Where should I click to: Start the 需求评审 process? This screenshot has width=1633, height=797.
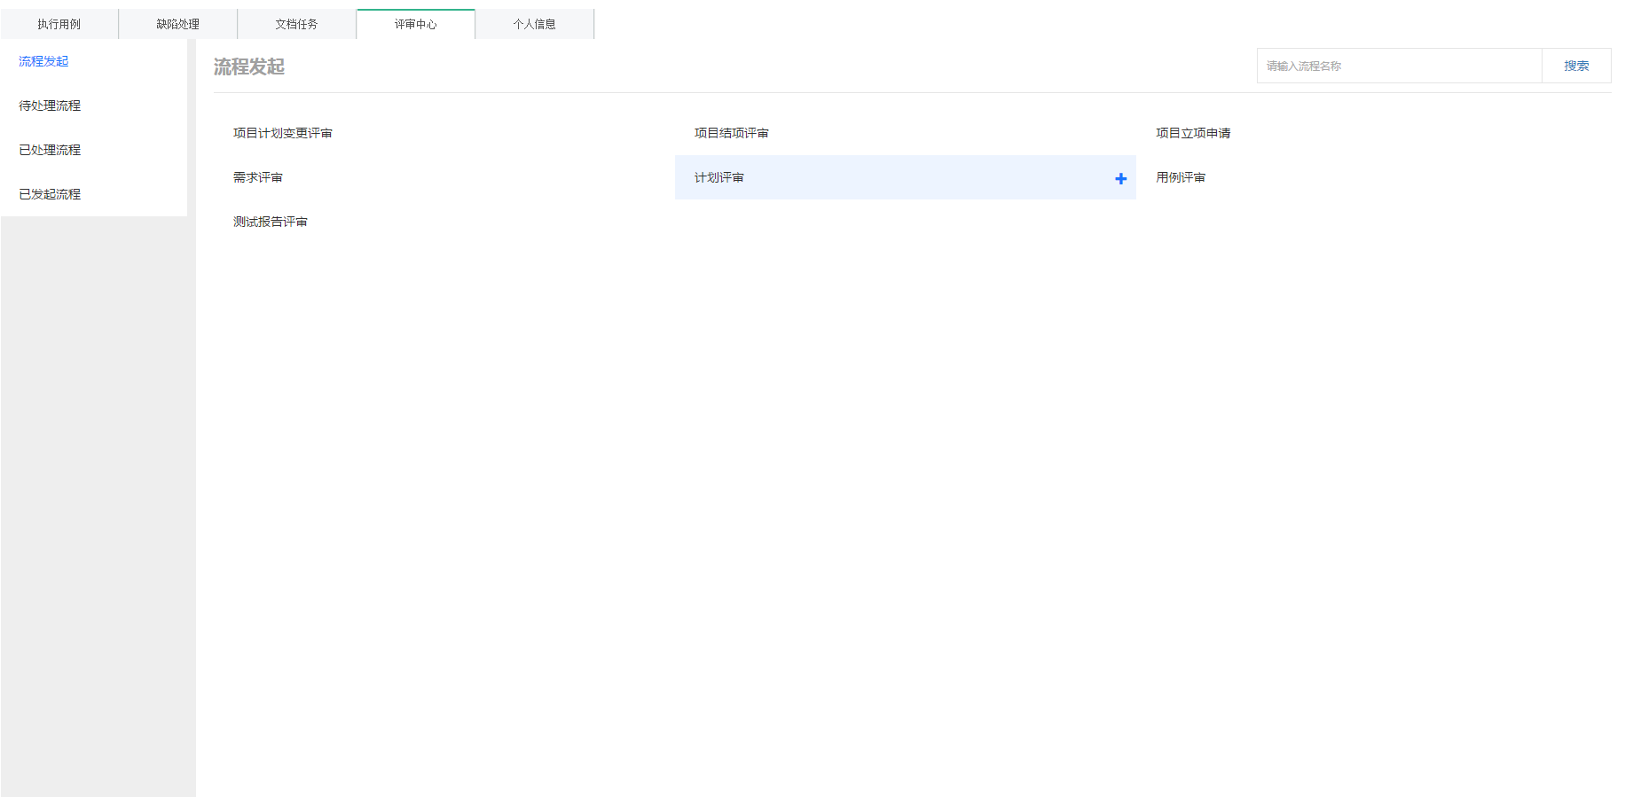(x=257, y=177)
